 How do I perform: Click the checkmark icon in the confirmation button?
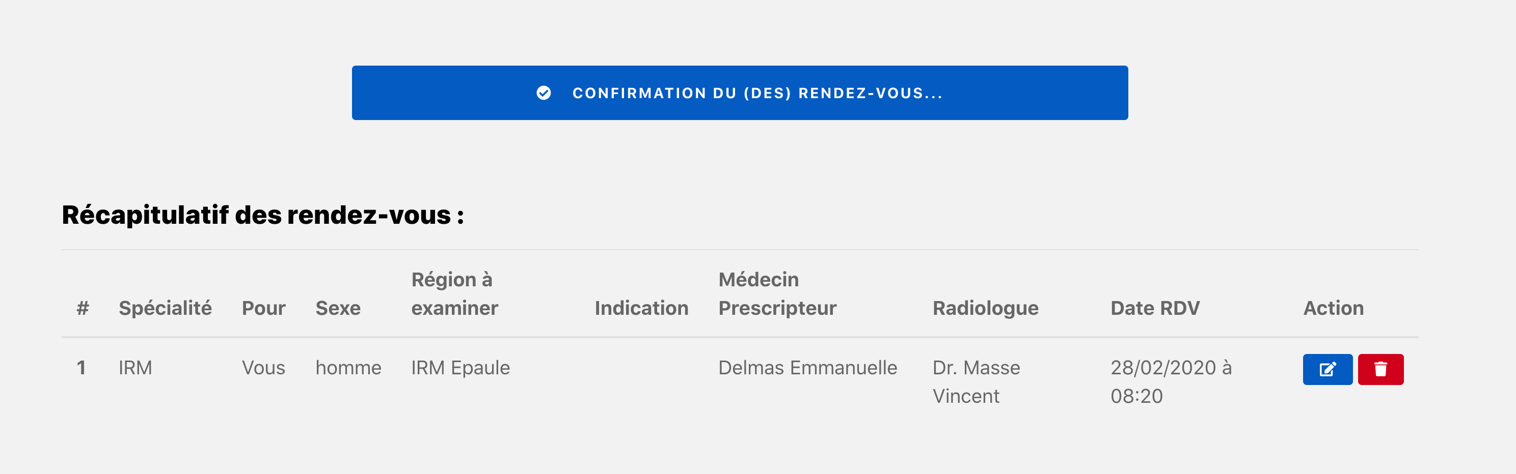[544, 93]
